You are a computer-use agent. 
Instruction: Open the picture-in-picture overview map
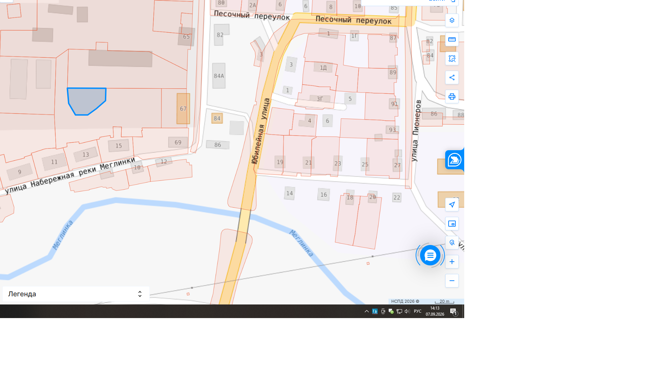click(x=452, y=224)
